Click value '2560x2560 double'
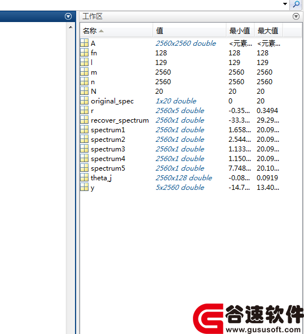304x334 pixels. pyautogui.click(x=186, y=44)
